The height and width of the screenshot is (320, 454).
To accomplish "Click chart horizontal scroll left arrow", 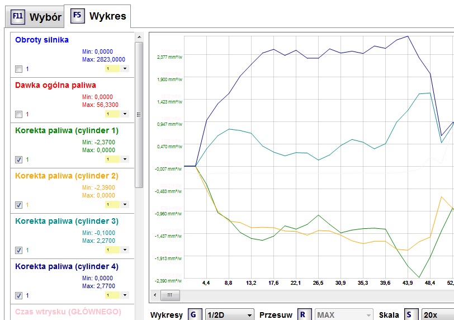I will tap(155, 295).
